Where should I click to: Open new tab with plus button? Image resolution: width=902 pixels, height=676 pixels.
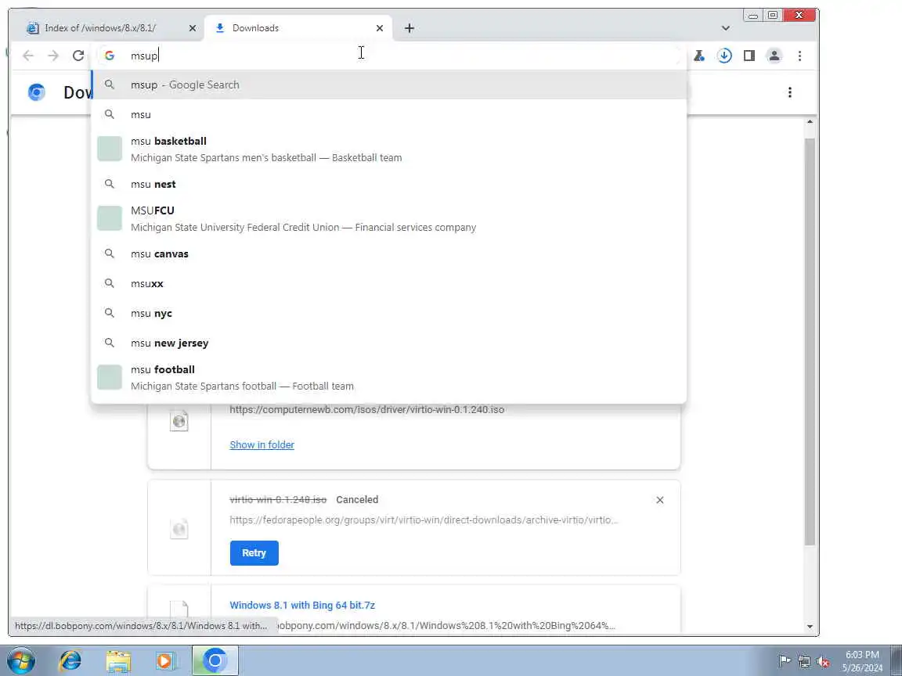click(x=409, y=28)
